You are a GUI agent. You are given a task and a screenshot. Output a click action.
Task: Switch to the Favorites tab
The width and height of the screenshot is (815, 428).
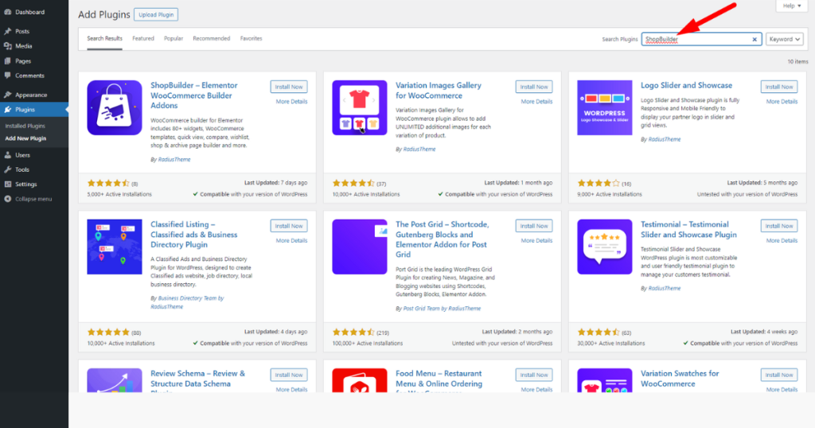(251, 38)
